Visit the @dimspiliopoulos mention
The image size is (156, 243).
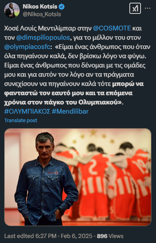click(43, 38)
